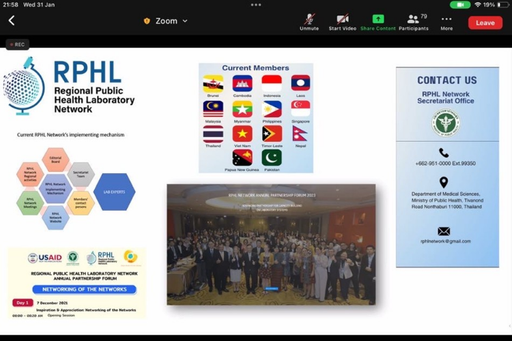This screenshot has width=512, height=341.
Task: Tap the security shield icon next to Zoom
Action: pyautogui.click(x=147, y=21)
